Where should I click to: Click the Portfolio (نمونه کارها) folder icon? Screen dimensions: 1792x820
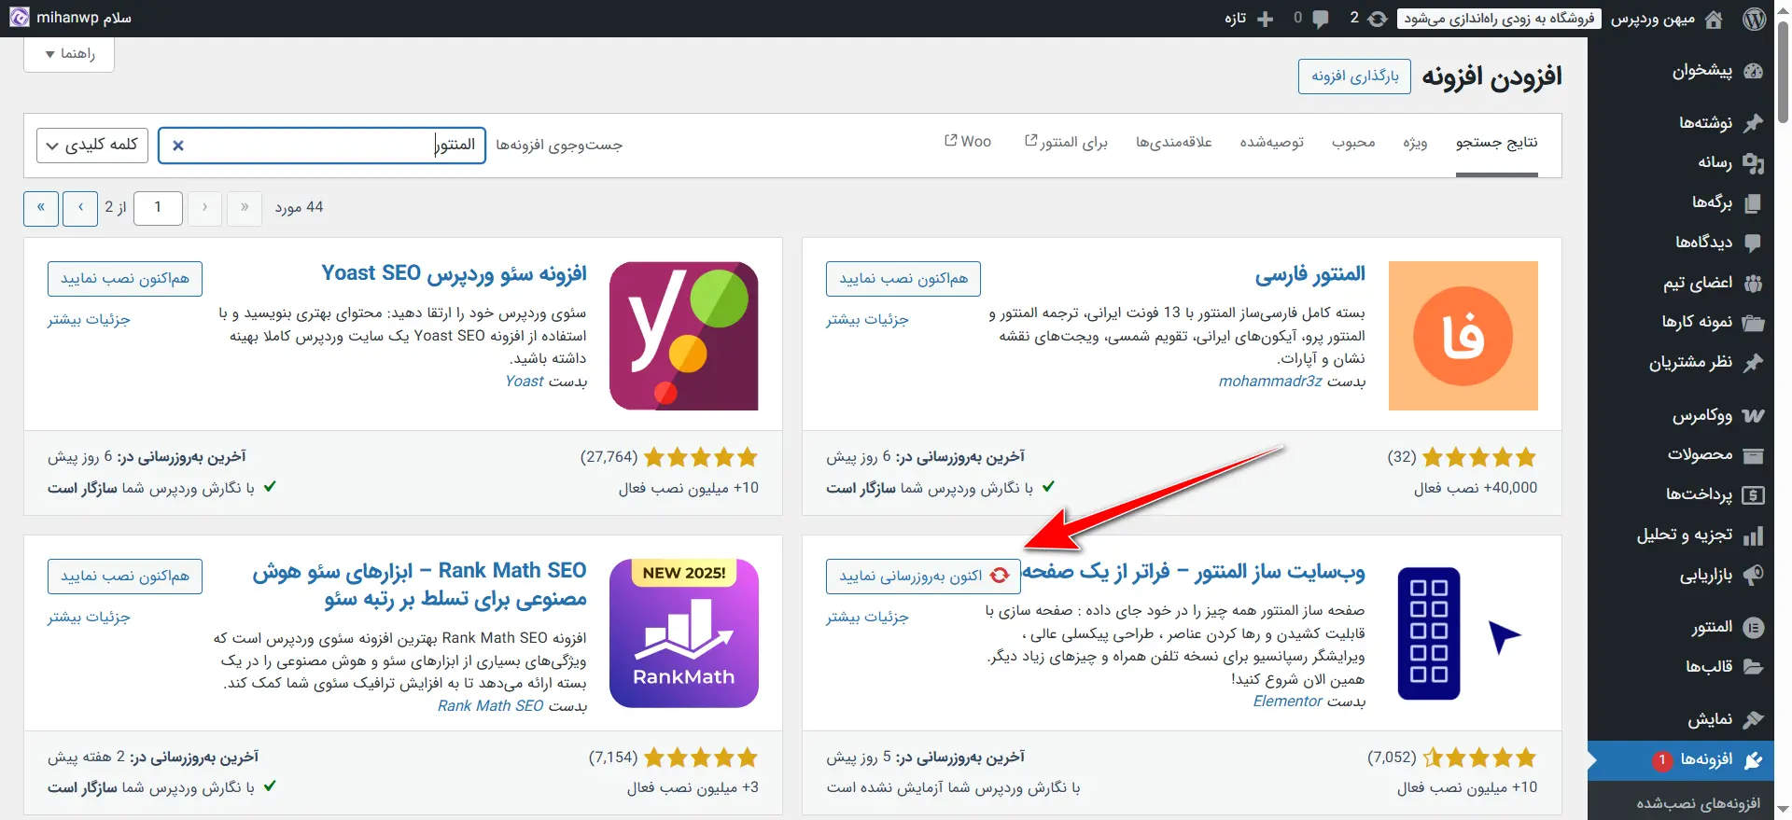(x=1753, y=323)
